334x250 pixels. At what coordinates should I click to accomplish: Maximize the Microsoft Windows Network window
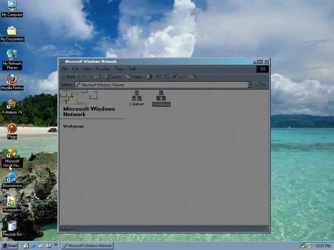pos(260,62)
